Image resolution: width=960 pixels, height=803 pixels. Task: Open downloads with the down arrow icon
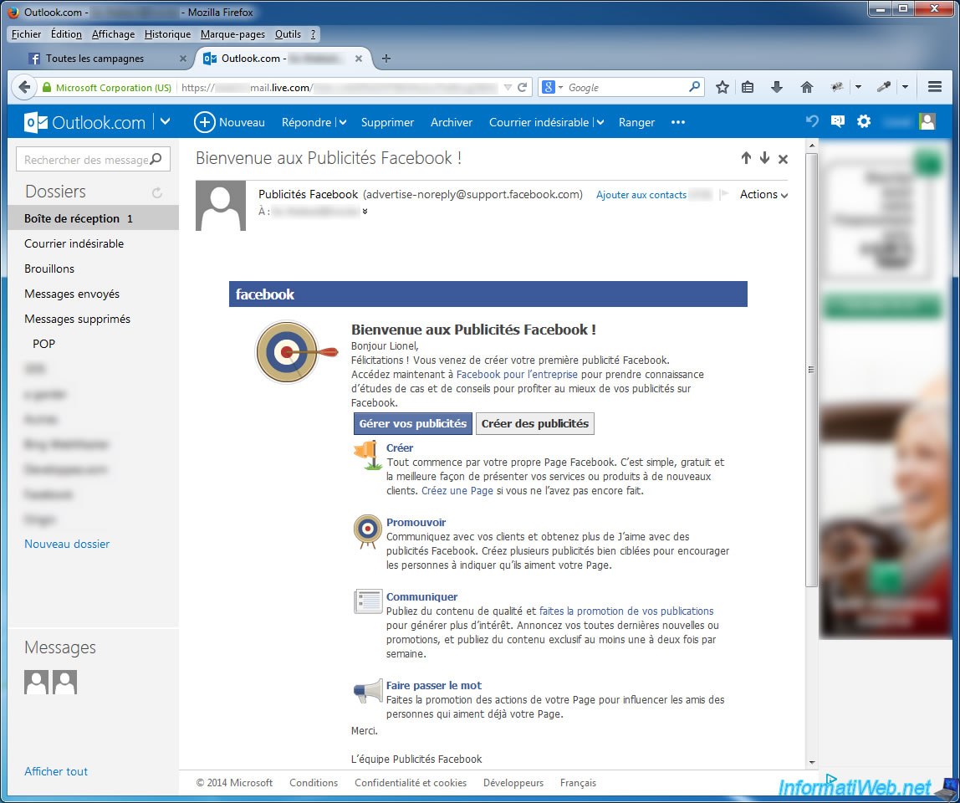(x=776, y=87)
